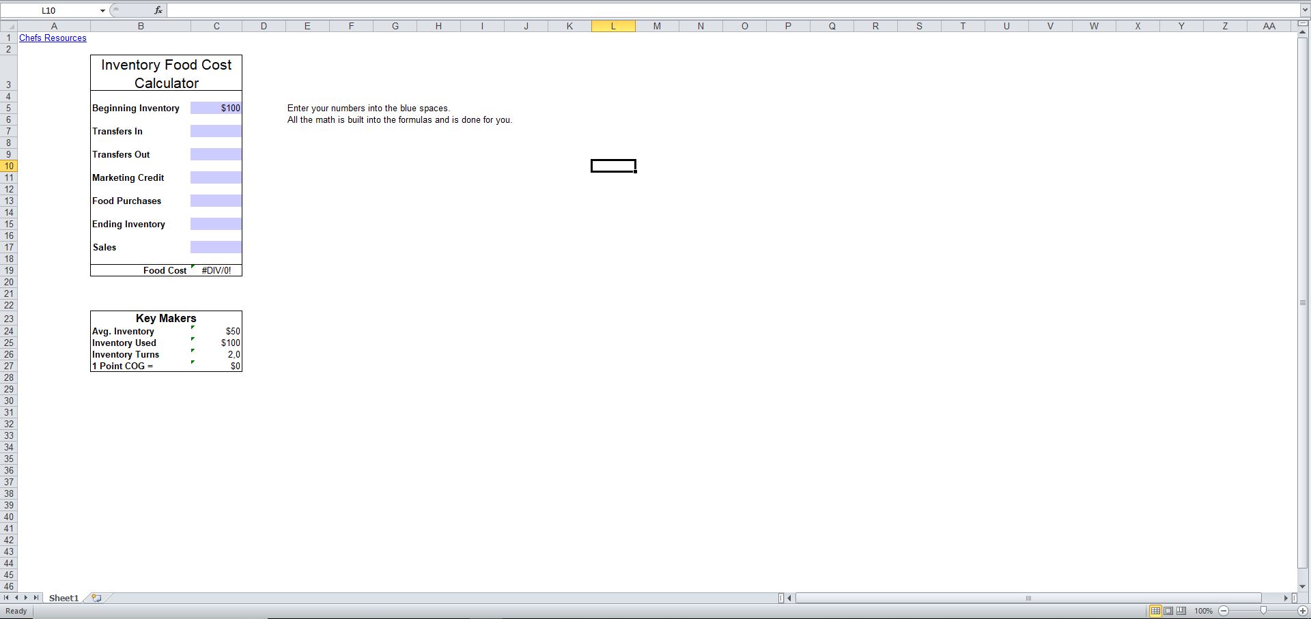Switch to Page Layout view

[1168, 611]
